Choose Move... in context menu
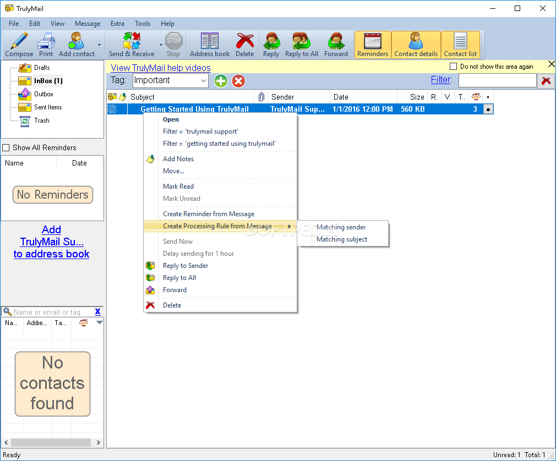556x461 pixels. click(x=220, y=171)
